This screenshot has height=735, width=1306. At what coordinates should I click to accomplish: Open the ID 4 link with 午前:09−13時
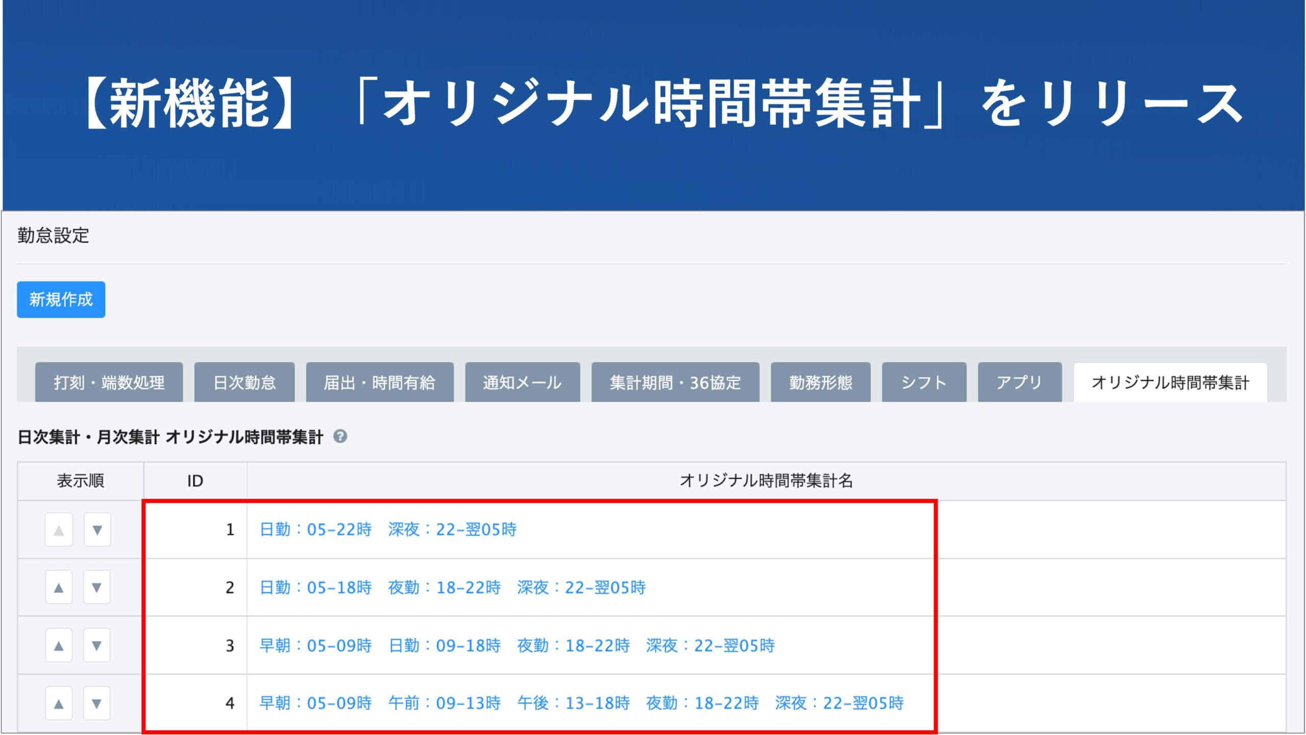click(x=582, y=703)
